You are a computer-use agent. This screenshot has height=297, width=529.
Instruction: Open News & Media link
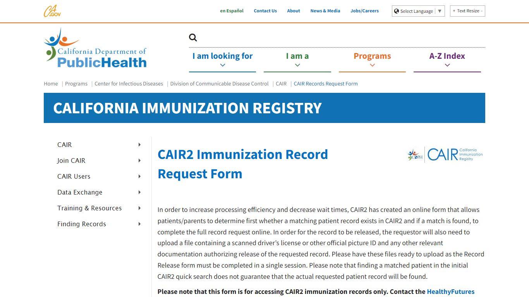pyautogui.click(x=325, y=11)
